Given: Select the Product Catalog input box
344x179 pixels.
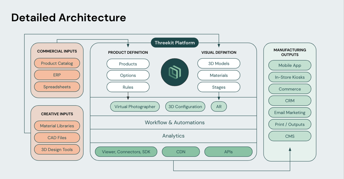Looking at the screenshot, I should click(57, 63).
